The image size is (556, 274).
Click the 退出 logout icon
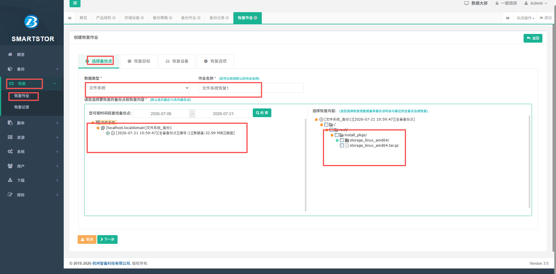(x=541, y=18)
